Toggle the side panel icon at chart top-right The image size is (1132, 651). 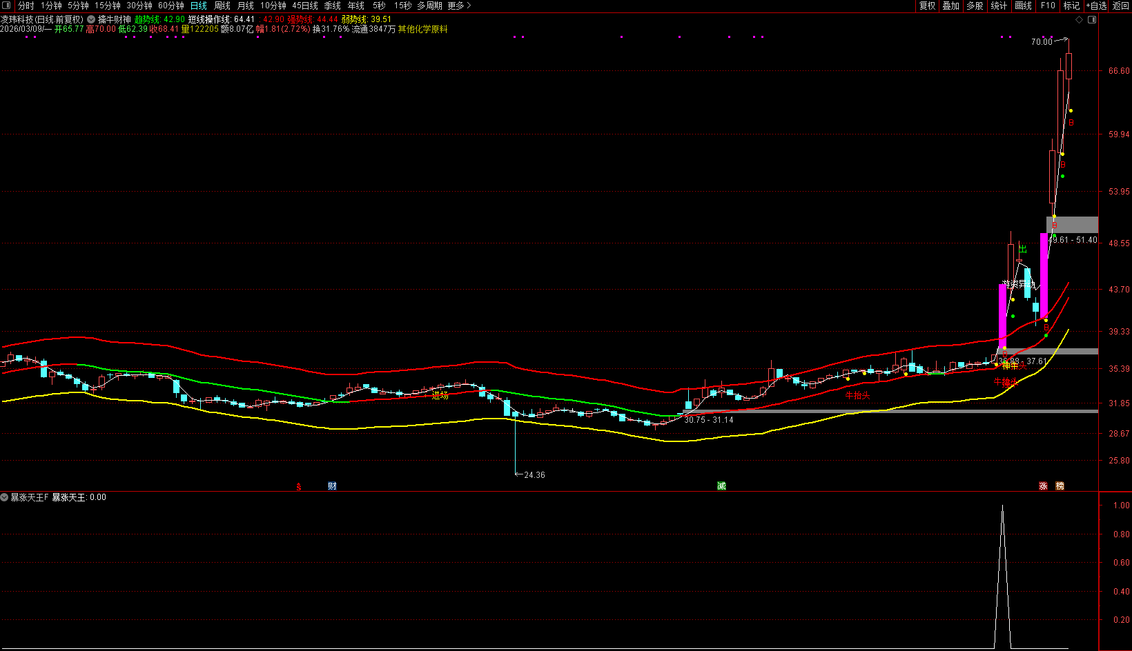pos(1092,20)
